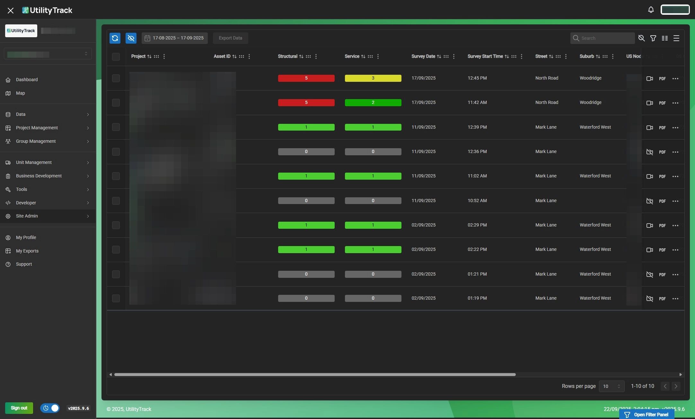The height and width of the screenshot is (419, 695).
Task: Click the Sign out button
Action: pyautogui.click(x=19, y=408)
